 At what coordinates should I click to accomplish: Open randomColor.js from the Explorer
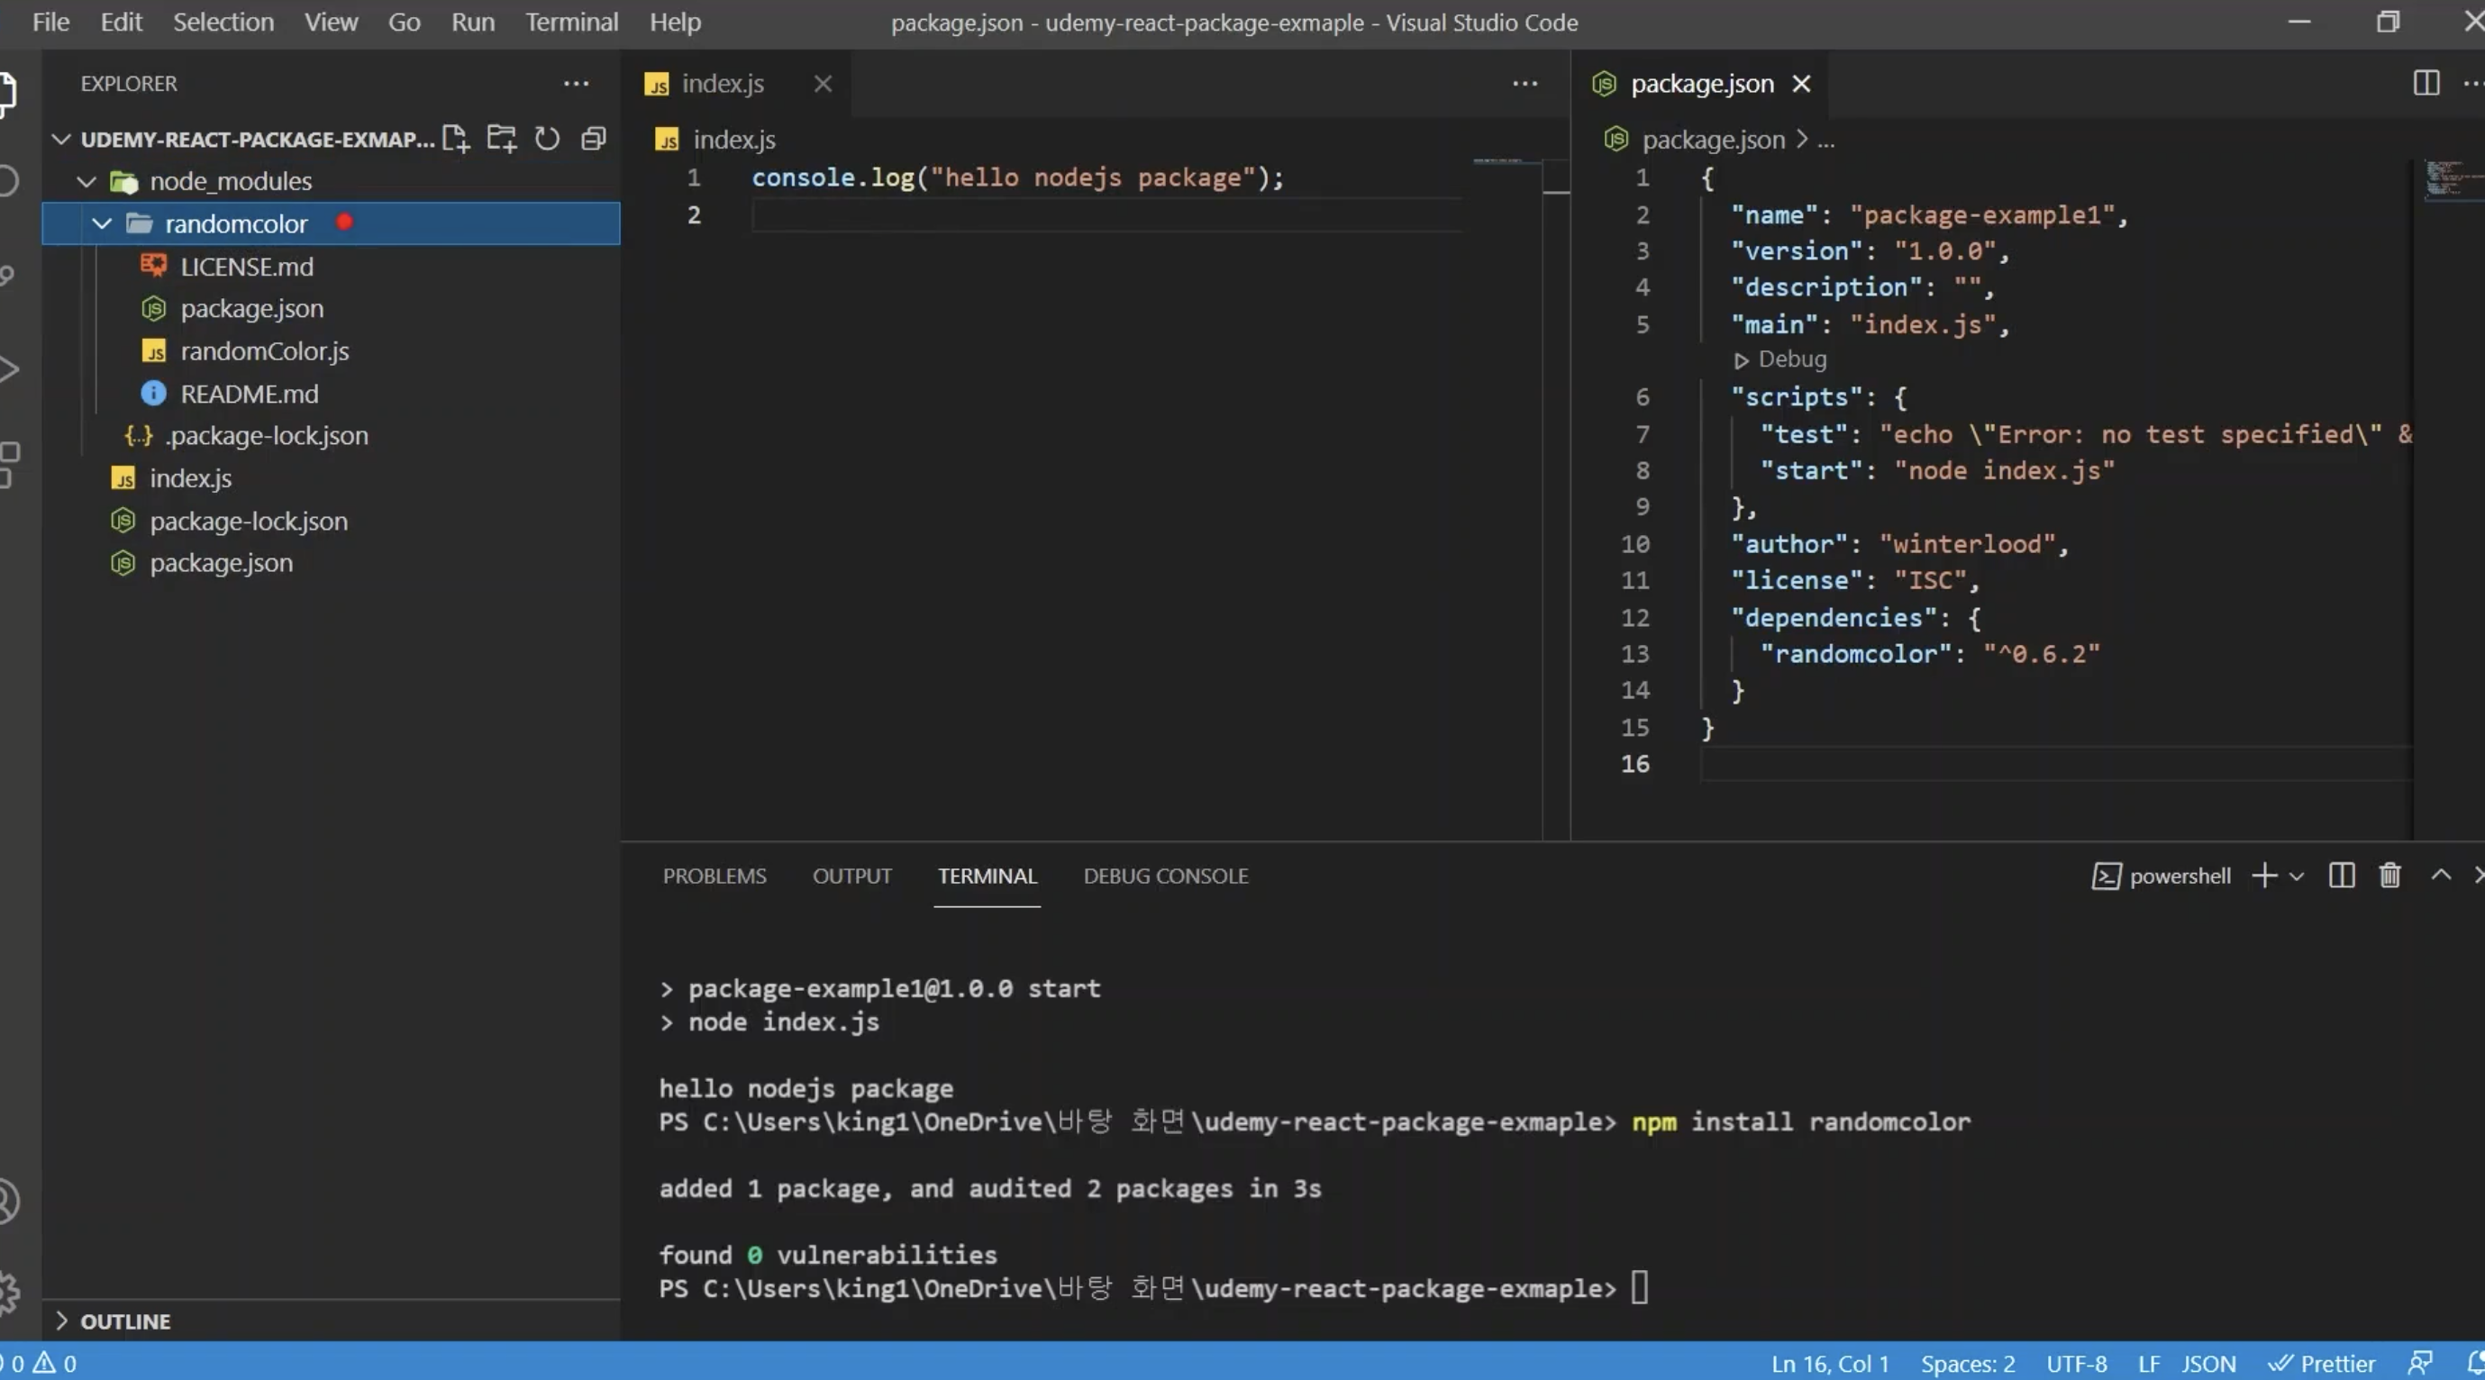click(265, 351)
